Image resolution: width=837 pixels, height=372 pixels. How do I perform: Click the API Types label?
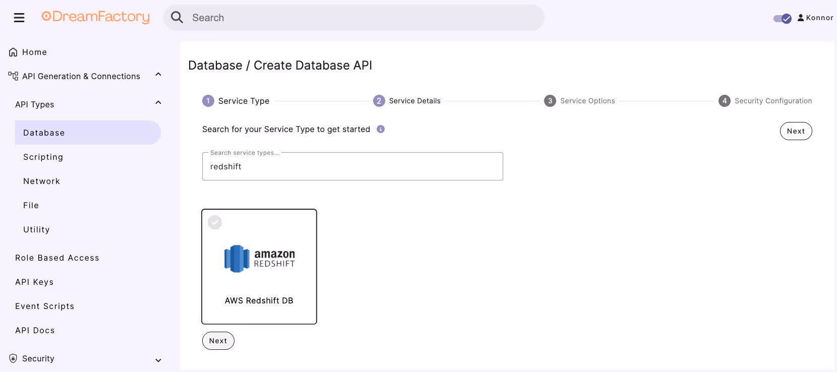point(35,104)
